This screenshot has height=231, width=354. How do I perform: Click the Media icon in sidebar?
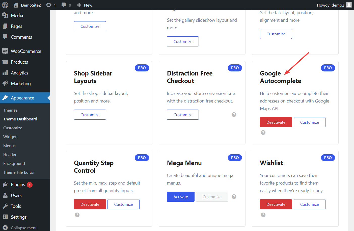pos(5,15)
